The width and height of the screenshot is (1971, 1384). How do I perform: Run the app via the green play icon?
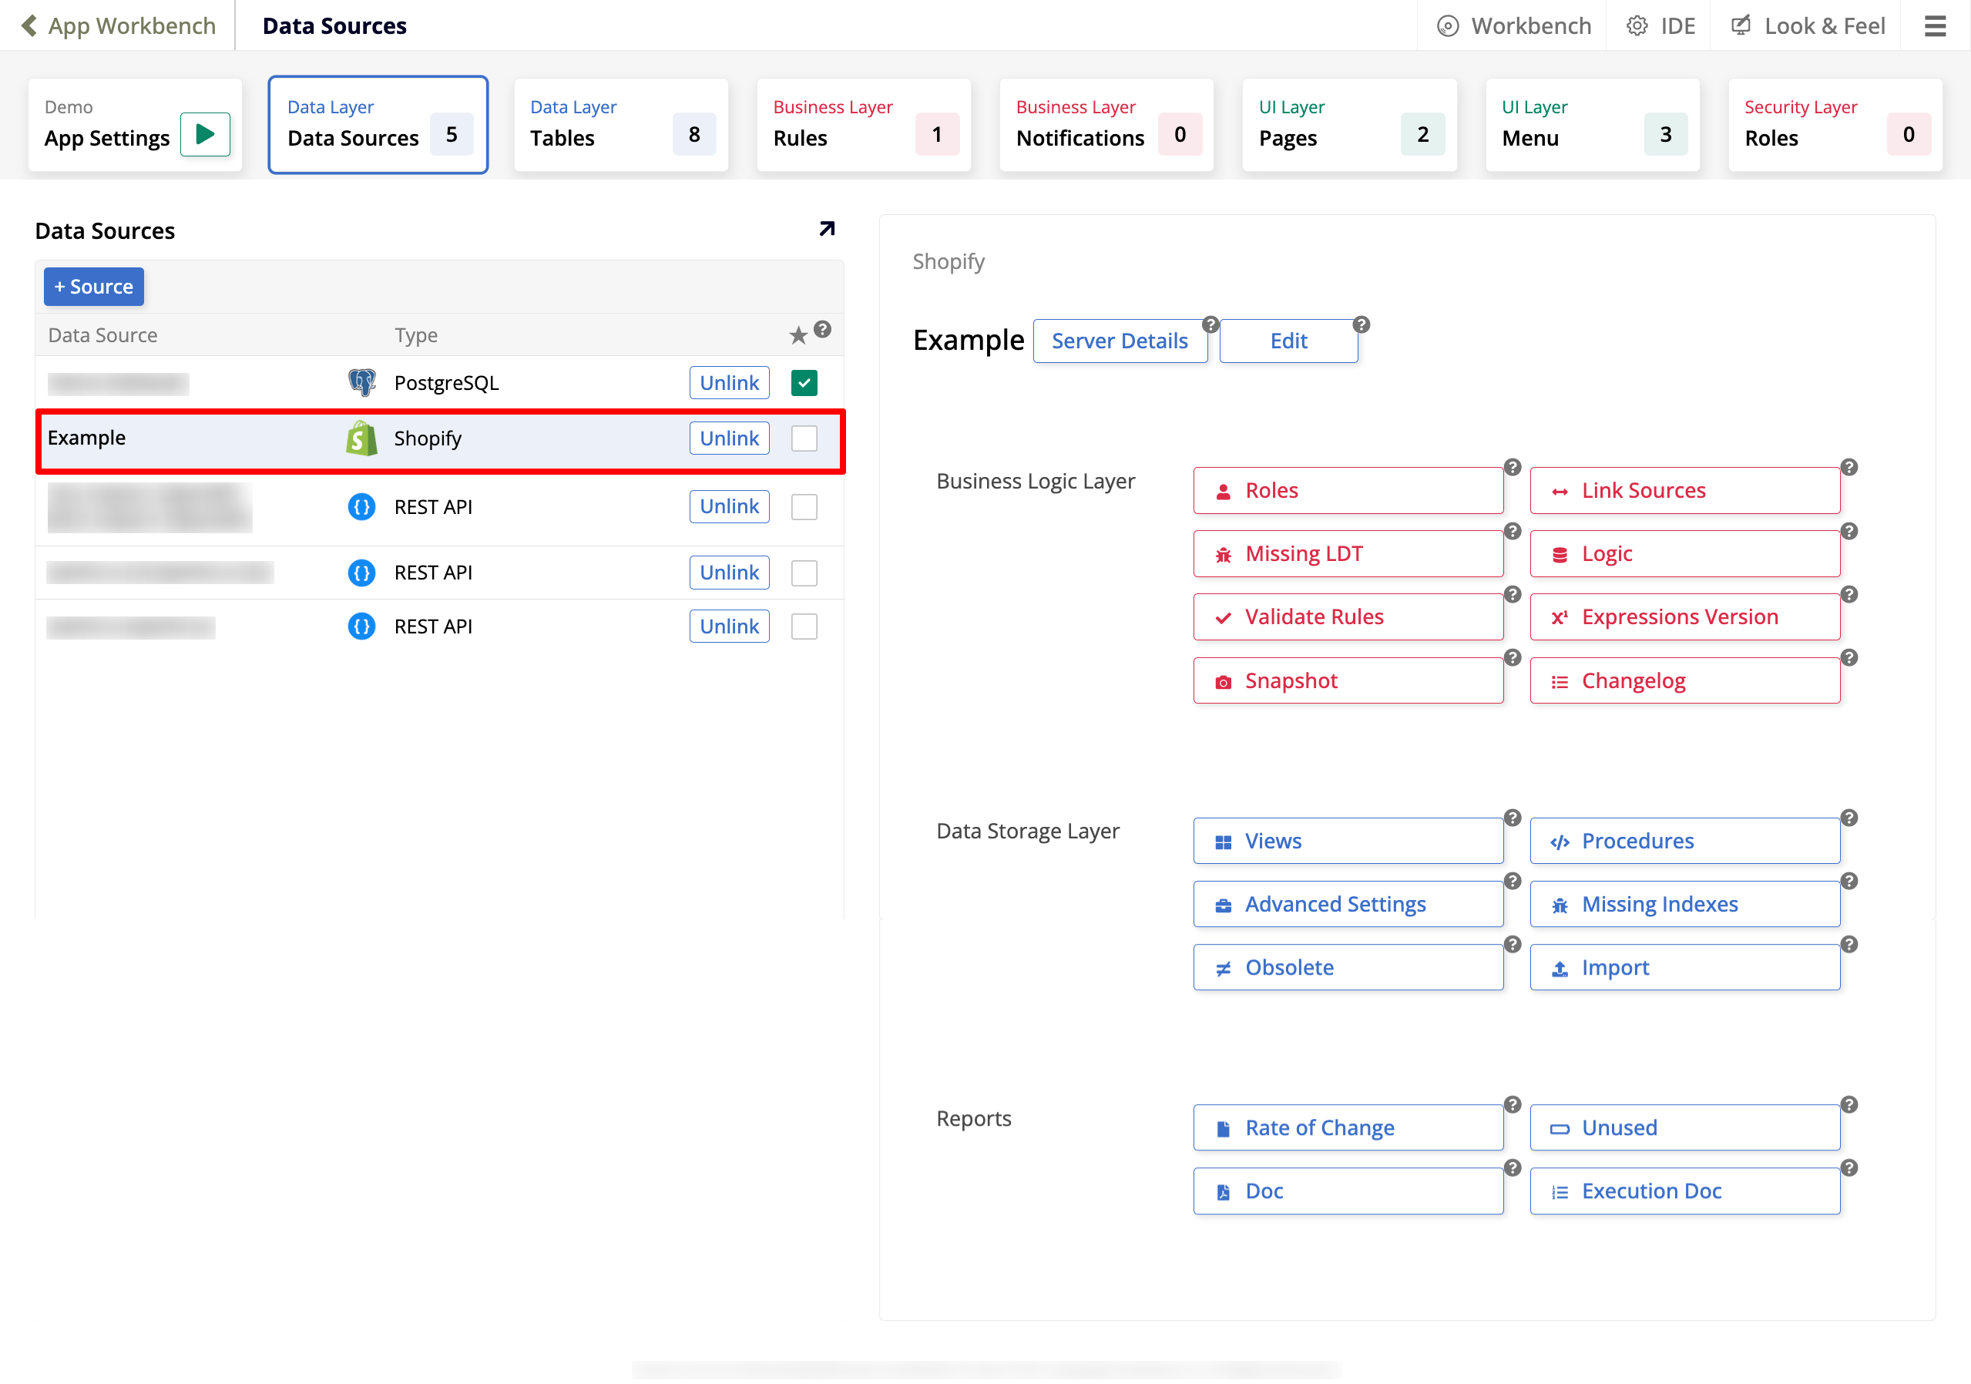pos(205,134)
